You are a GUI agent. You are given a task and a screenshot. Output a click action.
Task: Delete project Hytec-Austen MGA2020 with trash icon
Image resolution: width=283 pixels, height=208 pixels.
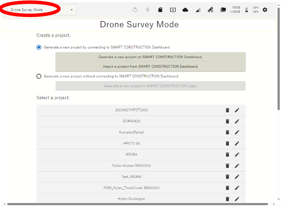click(x=227, y=166)
